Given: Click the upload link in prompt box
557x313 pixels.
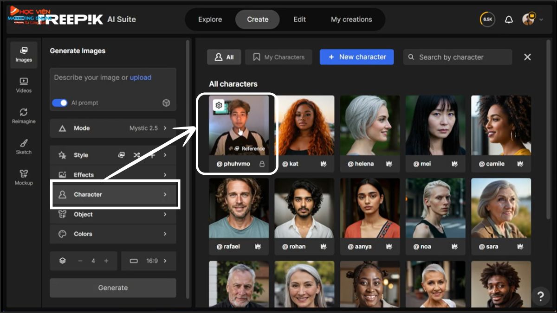Looking at the screenshot, I should pos(141,77).
